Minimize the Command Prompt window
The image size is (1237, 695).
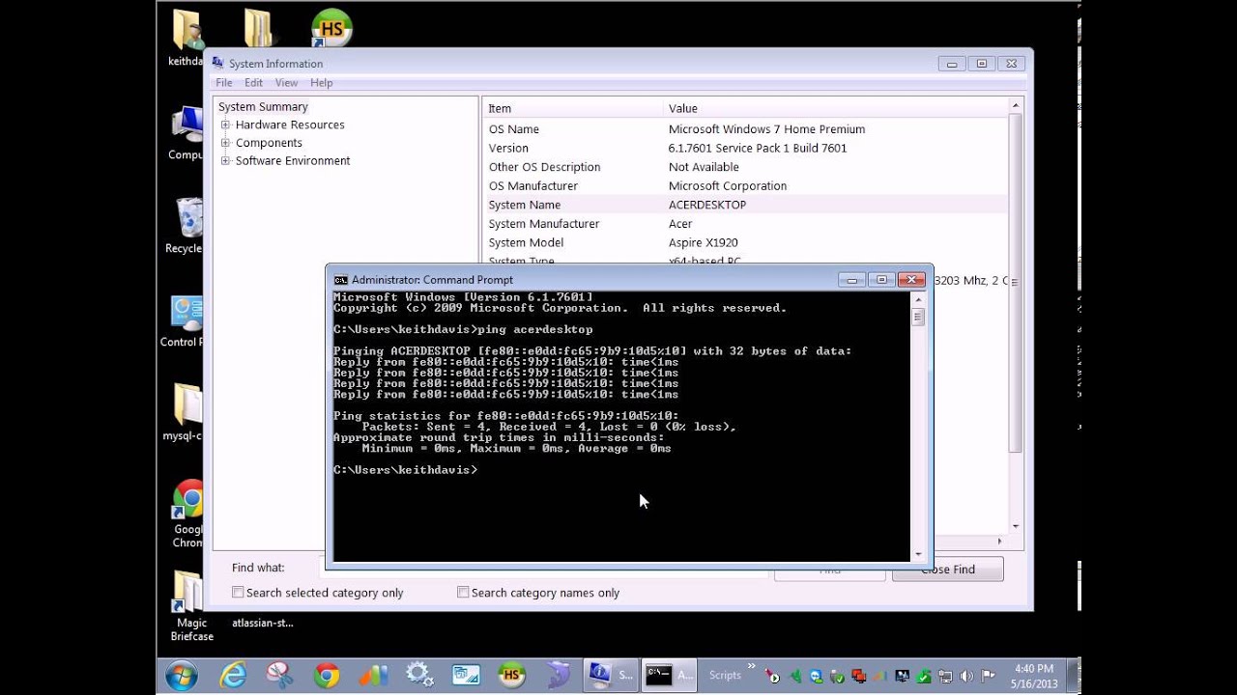click(851, 280)
